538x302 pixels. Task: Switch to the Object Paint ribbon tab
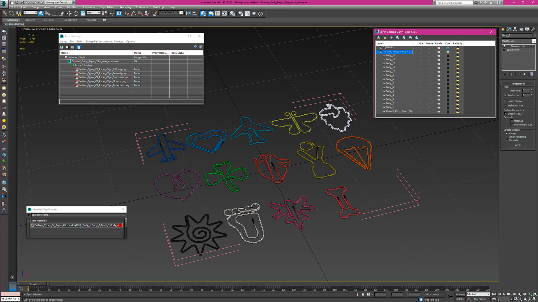tap(70, 20)
